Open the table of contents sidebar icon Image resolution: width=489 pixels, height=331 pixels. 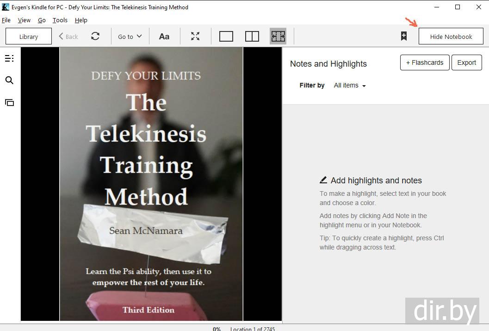(9, 58)
